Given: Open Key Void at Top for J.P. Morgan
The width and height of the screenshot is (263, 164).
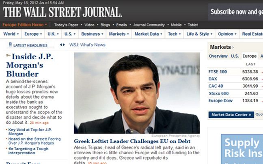Looking at the screenshot, I should click(x=30, y=132).
